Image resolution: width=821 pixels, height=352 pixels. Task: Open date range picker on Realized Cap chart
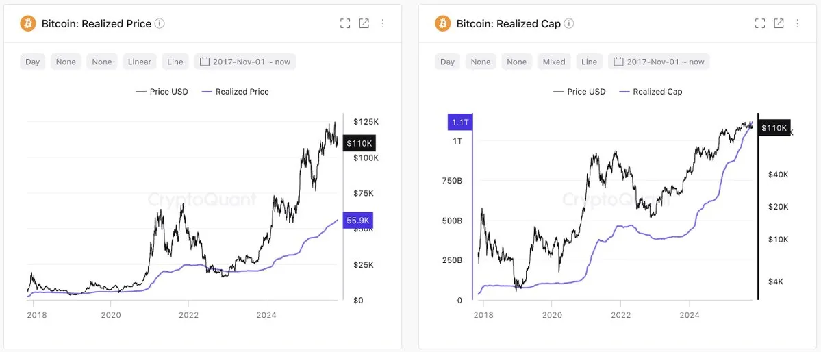pyautogui.click(x=659, y=62)
